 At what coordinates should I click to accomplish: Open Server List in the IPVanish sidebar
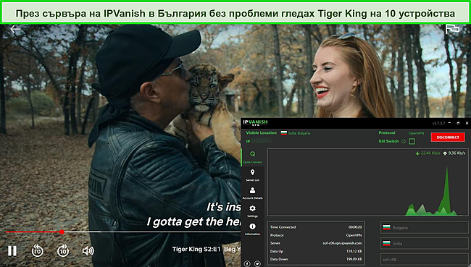click(x=252, y=175)
